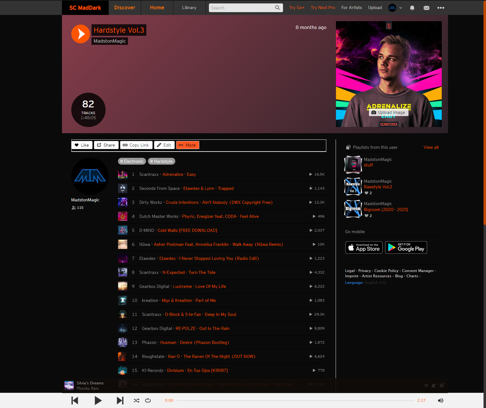Click the three-dots menu in top bar

pyautogui.click(x=441, y=7)
